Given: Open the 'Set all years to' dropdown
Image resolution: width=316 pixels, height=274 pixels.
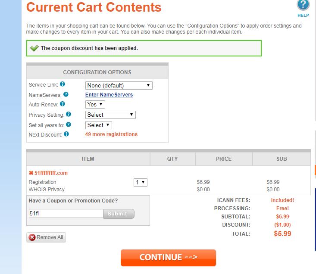Looking at the screenshot, I should tap(99, 125).
